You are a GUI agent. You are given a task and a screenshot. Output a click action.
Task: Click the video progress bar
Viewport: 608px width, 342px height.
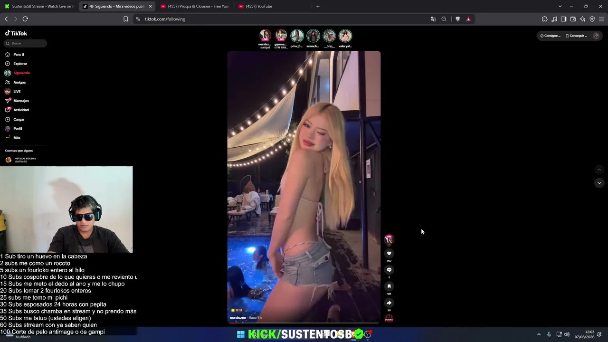[304, 323]
